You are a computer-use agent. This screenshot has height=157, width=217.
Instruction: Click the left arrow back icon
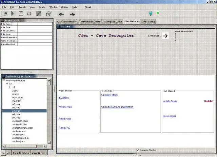[x=61, y=14]
